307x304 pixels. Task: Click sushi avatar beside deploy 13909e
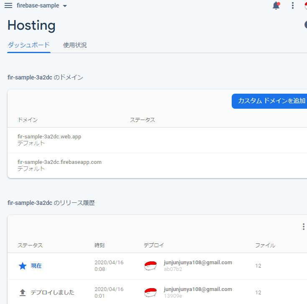click(151, 293)
